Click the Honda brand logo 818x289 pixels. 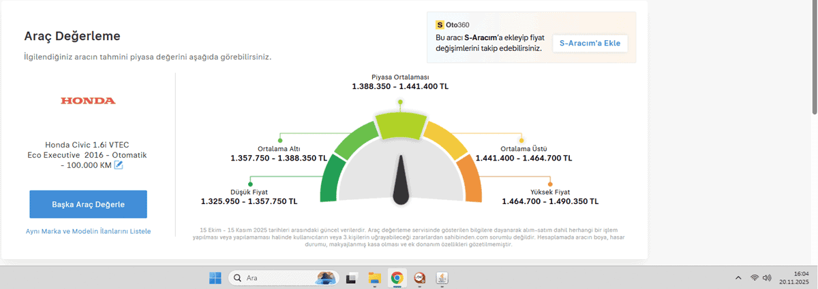coord(88,101)
